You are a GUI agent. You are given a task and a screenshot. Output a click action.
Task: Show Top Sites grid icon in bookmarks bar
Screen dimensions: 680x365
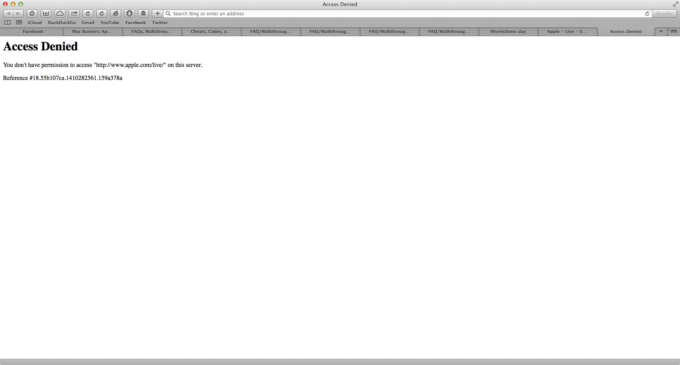[19, 23]
